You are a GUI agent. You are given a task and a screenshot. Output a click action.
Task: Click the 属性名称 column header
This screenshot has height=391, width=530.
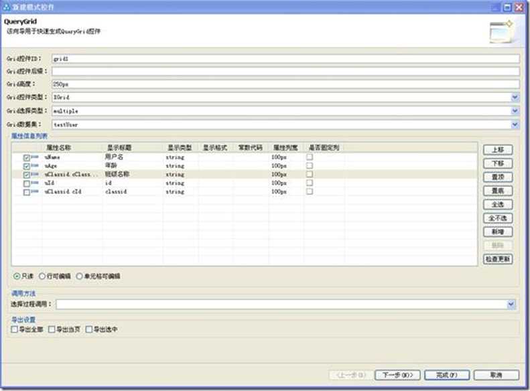[72, 147]
